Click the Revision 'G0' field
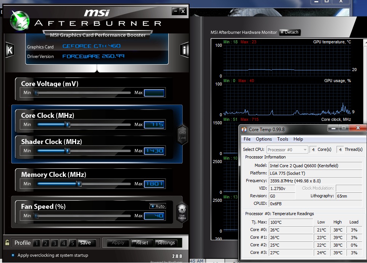This screenshot has height=263, width=367. [282, 196]
